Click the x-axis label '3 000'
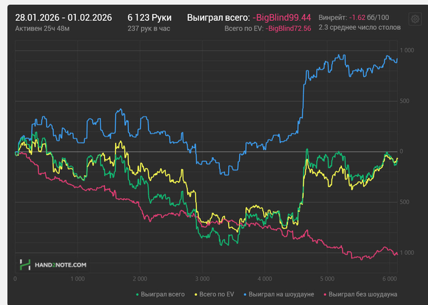Viewport: 428px width, 305px height. point(202,279)
